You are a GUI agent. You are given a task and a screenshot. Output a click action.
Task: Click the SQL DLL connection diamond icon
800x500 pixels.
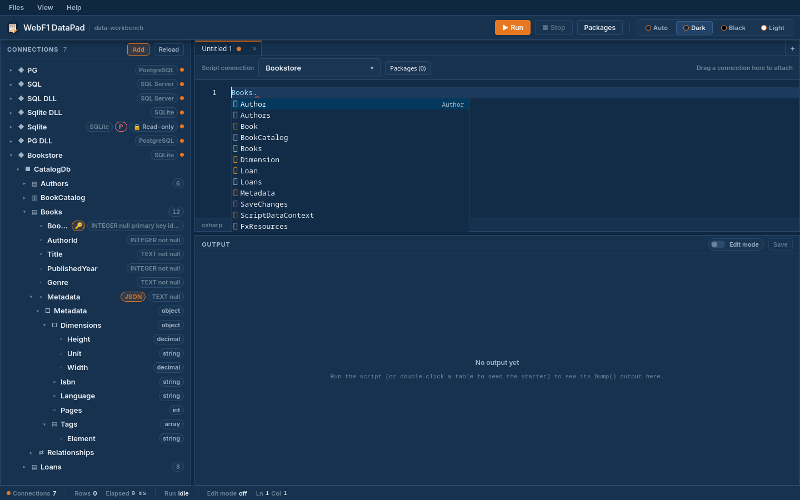coord(21,98)
